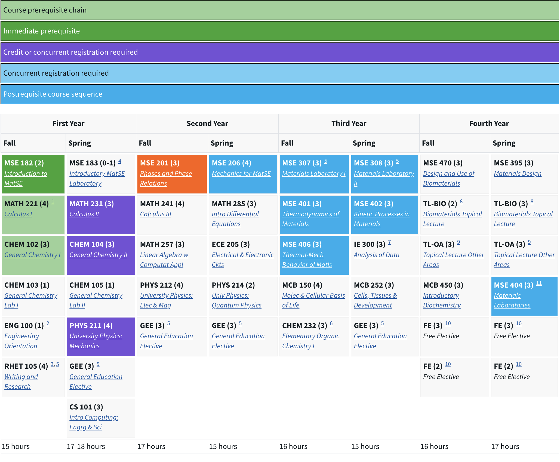Click the Phases and Phase Relations link

166,174
